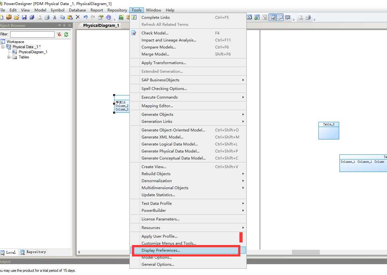This screenshot has width=387, height=275.
Task: Open the Window menu
Action: click(x=154, y=10)
